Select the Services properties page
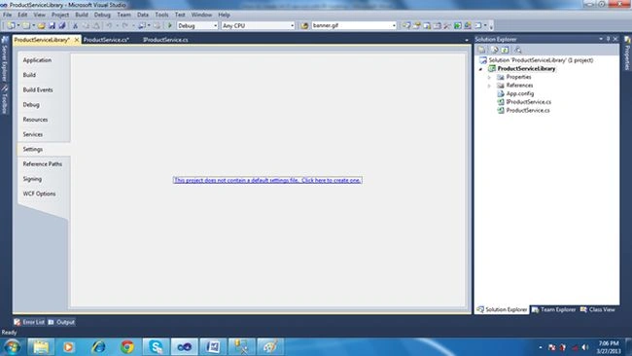The image size is (632, 356). (x=44, y=134)
